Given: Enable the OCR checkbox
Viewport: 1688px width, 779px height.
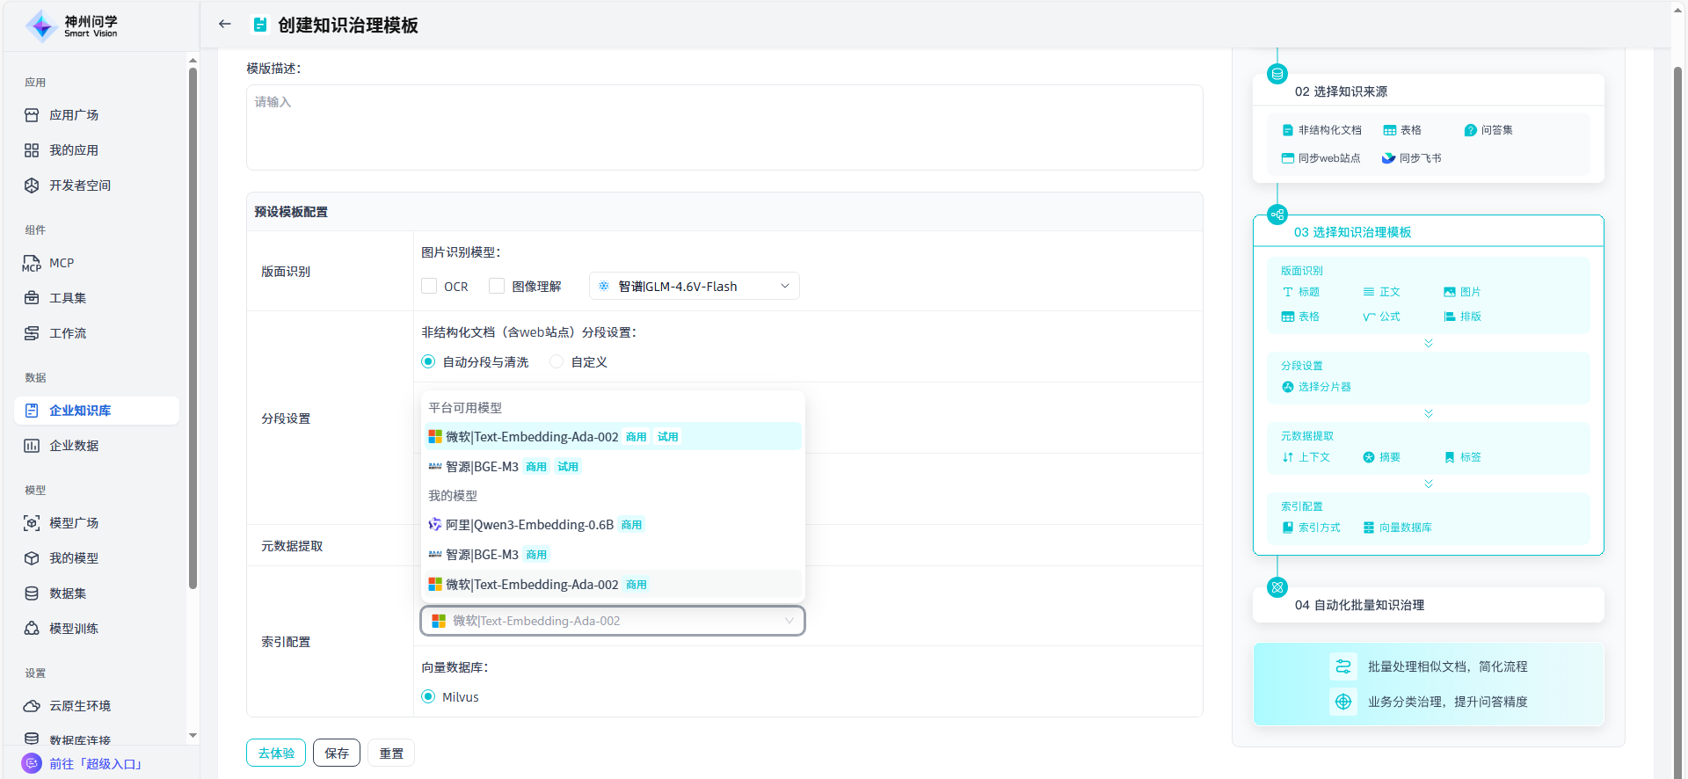Looking at the screenshot, I should pos(429,286).
